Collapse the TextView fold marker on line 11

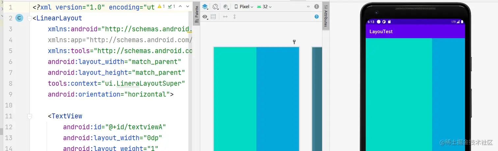[x=29, y=116]
